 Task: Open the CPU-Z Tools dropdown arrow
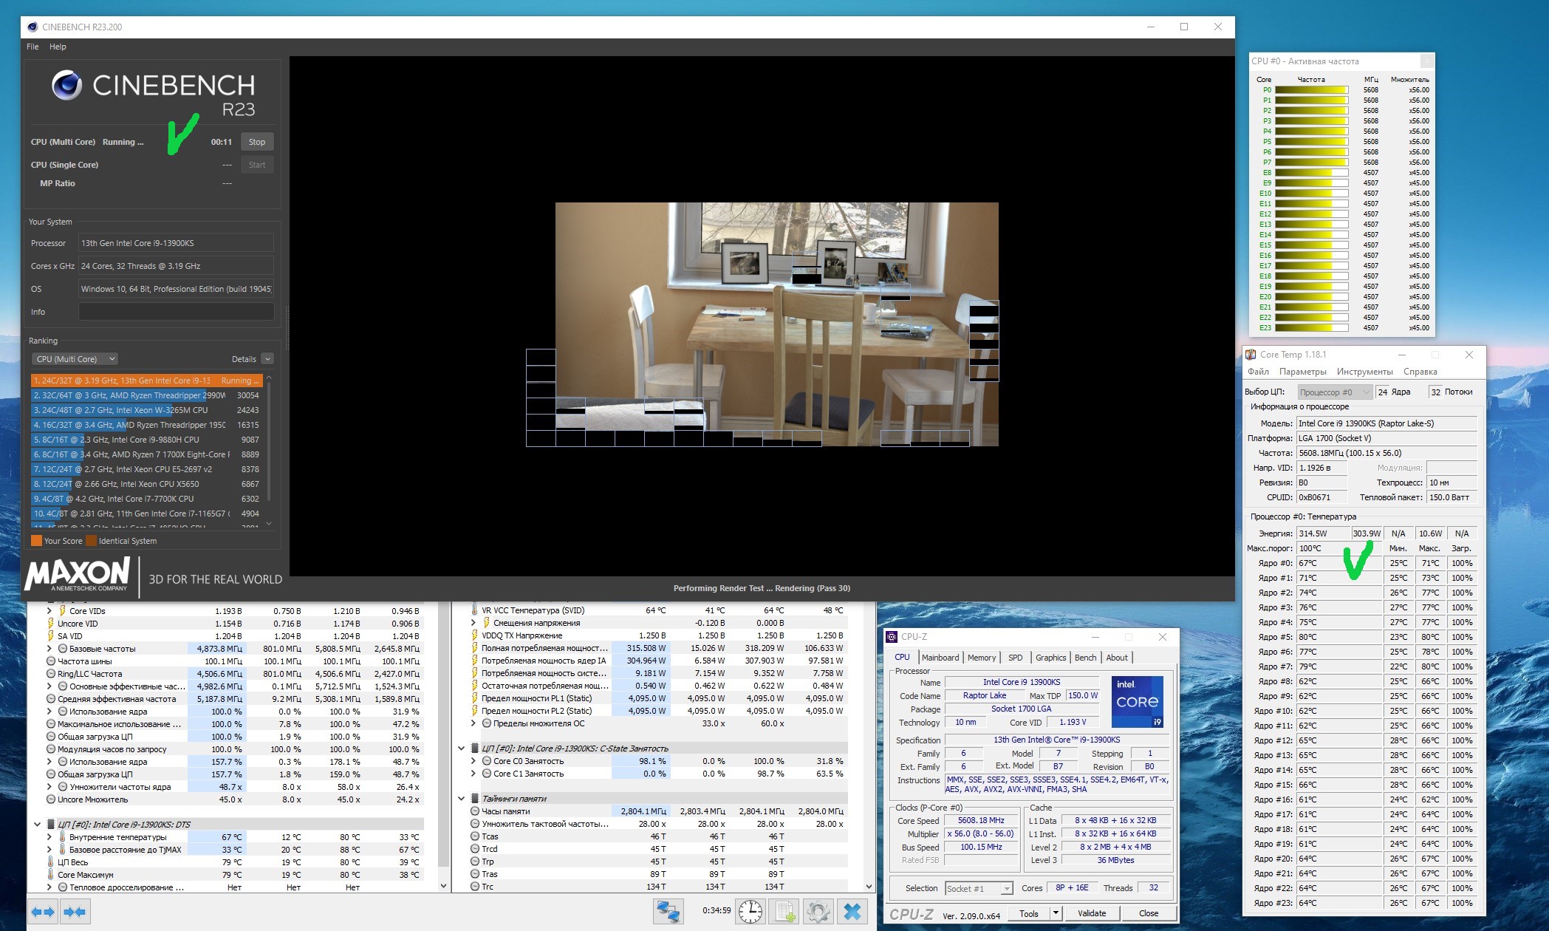click(x=1056, y=913)
